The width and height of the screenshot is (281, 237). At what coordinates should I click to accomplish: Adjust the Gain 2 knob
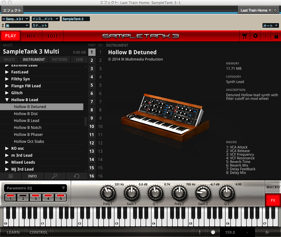pos(203,193)
